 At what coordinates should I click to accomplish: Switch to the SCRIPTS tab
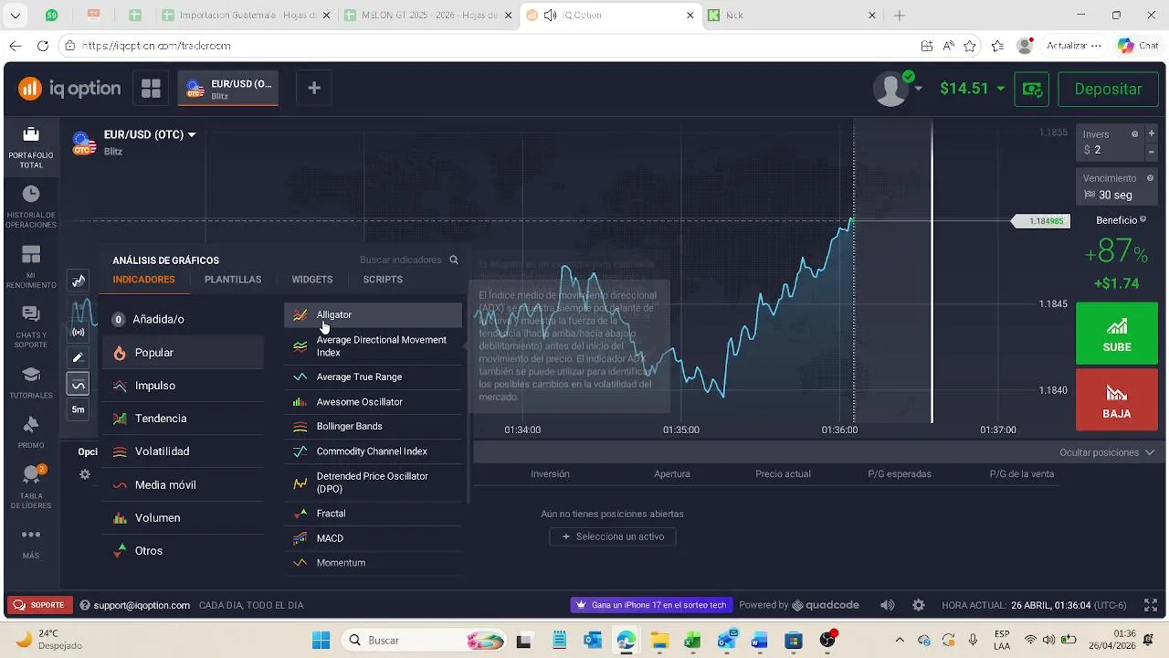pos(383,280)
